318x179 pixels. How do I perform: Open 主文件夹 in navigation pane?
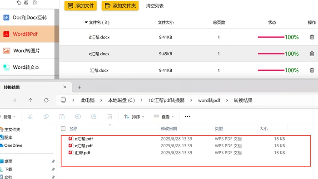pos(12,130)
